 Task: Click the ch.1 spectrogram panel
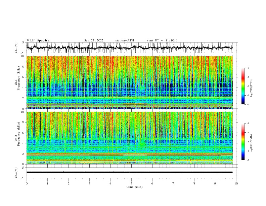click(x=129, y=82)
